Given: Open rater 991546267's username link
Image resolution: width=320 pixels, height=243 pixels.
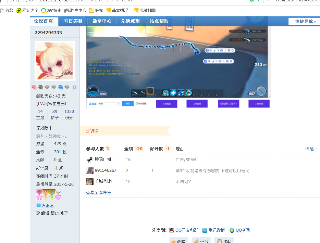Looking at the screenshot, I should pos(106,170).
